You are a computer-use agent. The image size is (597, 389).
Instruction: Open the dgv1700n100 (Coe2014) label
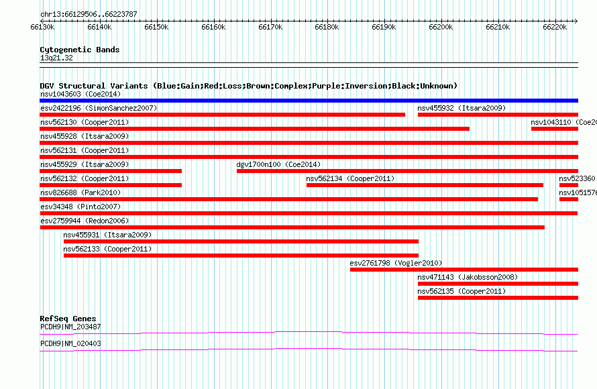coord(278,164)
